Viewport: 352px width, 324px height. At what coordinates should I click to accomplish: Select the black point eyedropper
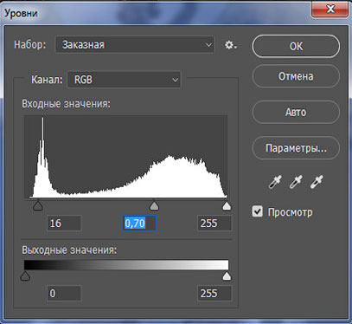(275, 182)
